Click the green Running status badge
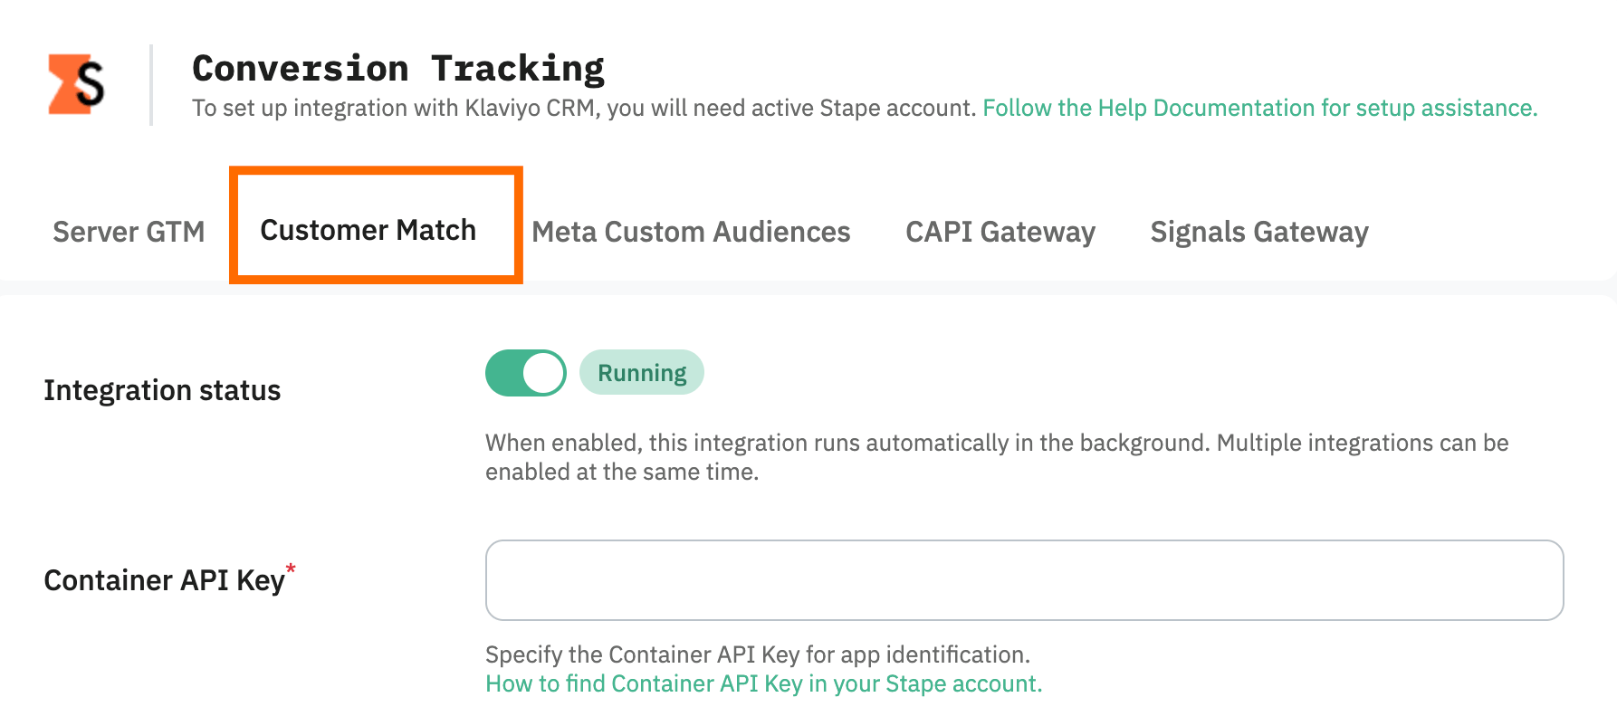Viewport: 1617px width, 726px height. tap(642, 373)
